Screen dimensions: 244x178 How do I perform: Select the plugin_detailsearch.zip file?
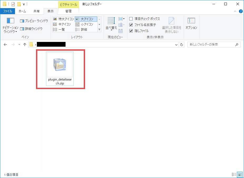click(60, 69)
